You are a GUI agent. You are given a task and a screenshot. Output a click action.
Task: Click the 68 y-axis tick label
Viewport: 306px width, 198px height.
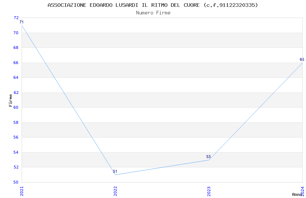(16, 48)
